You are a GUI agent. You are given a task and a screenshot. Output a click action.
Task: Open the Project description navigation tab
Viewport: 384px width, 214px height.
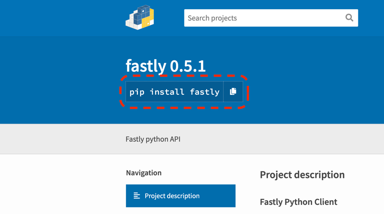click(180, 196)
